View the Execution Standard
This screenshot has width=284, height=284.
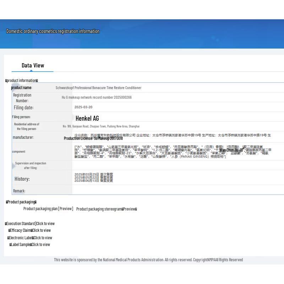[45, 224]
